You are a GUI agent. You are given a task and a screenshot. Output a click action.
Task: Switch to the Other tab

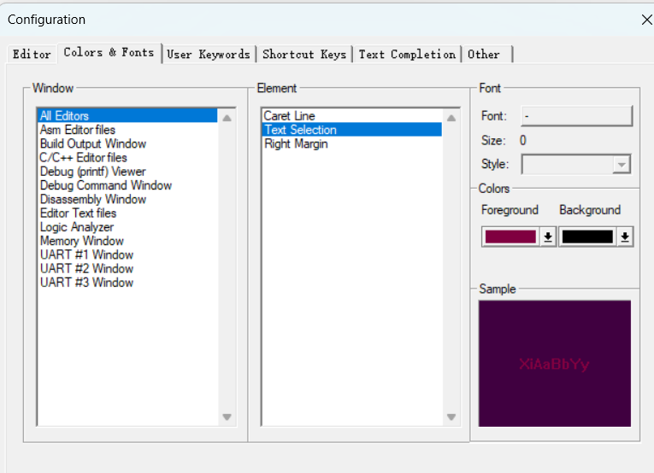[484, 55]
